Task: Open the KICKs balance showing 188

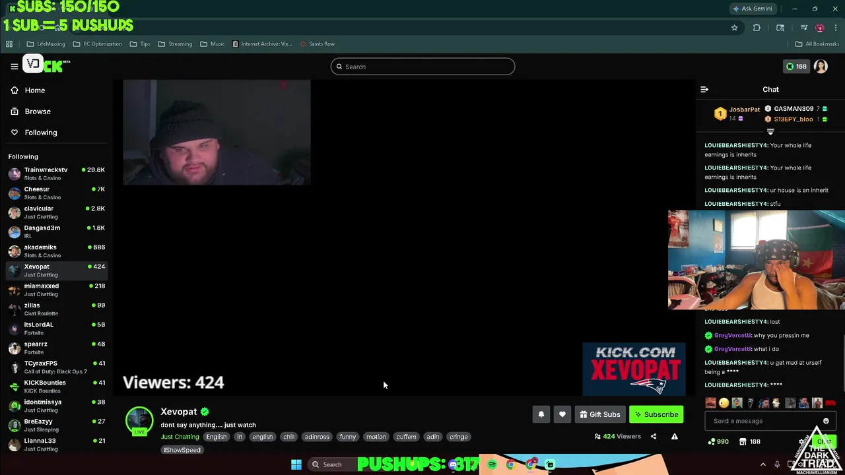Action: click(x=795, y=67)
